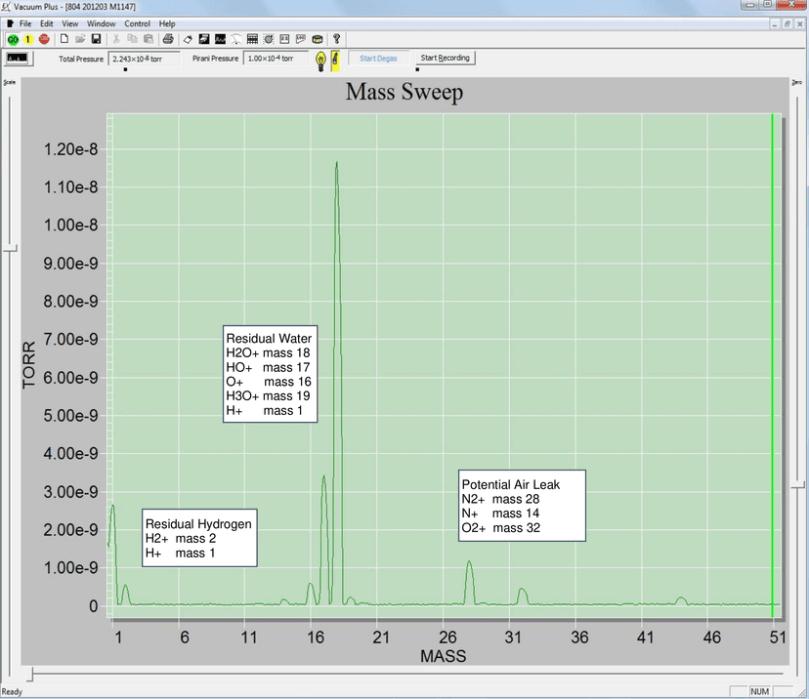Expand the Edit menu
The image size is (809, 699).
46,23
